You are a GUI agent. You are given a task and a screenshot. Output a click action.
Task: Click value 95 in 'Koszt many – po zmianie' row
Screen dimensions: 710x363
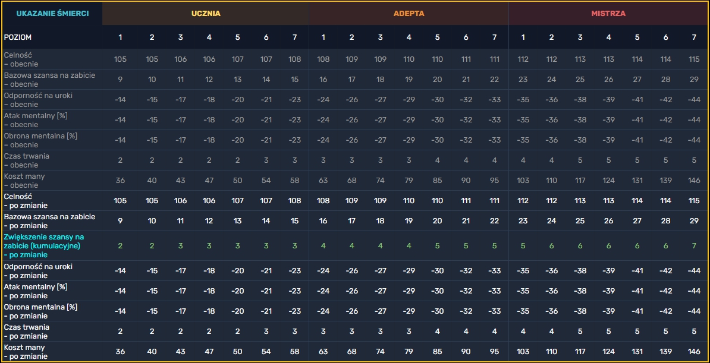click(495, 352)
